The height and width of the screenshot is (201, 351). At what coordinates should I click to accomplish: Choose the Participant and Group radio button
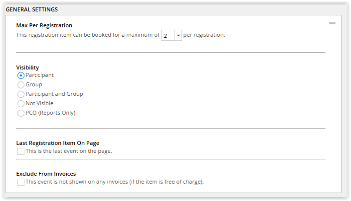tap(21, 94)
